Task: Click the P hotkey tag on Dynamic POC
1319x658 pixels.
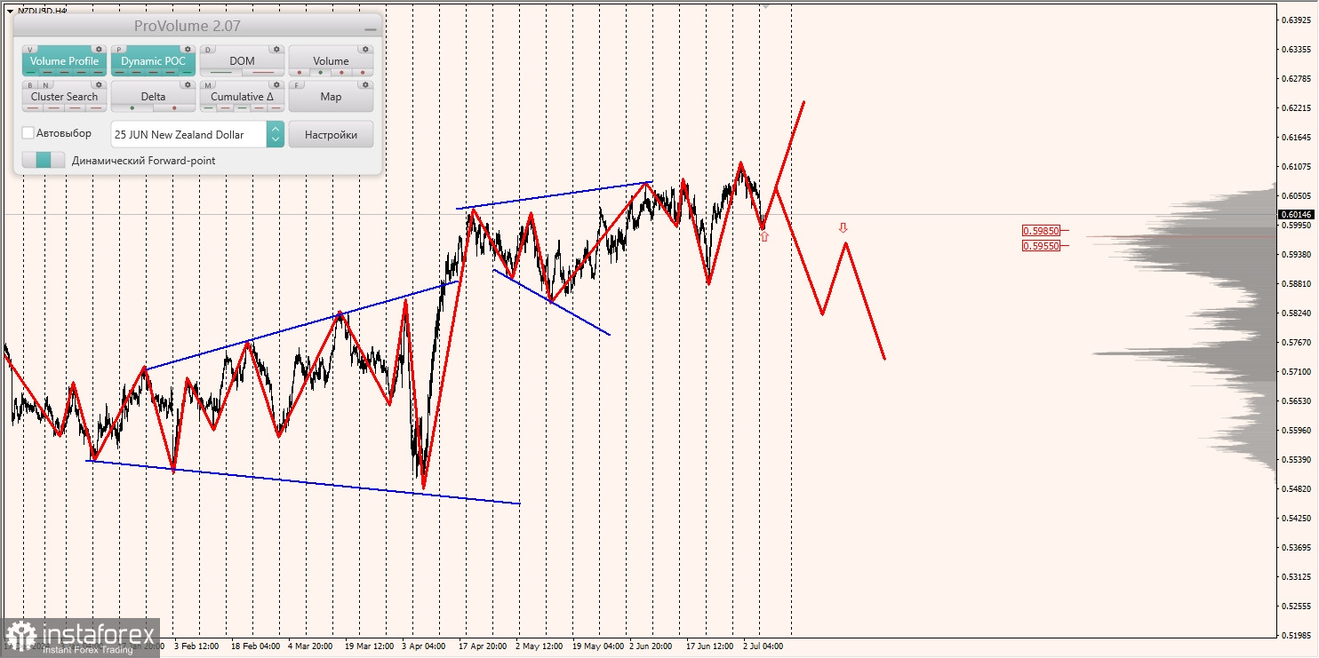Action: point(120,50)
